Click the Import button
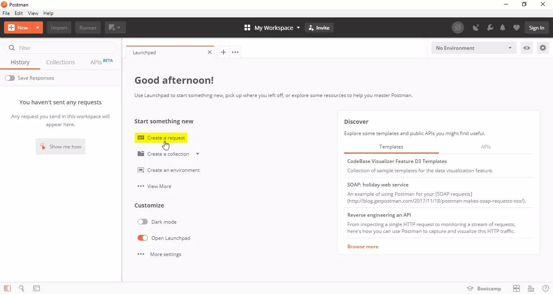Image resolution: width=553 pixels, height=294 pixels. 59,27
